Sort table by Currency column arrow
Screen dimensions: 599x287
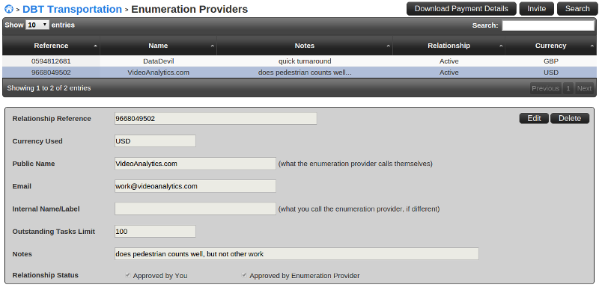(x=592, y=46)
